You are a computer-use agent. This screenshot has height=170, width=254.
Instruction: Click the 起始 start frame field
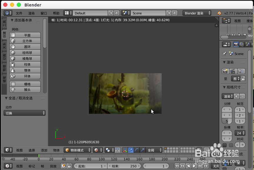(x=91, y=166)
